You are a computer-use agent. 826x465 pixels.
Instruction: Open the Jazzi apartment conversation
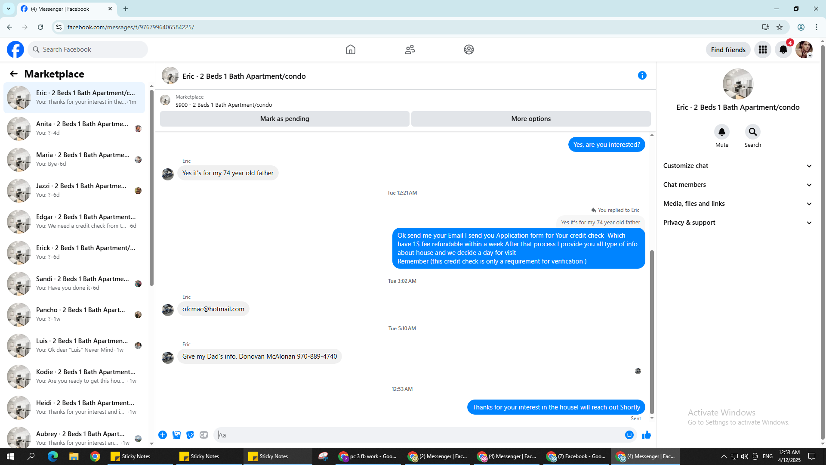pos(74,190)
